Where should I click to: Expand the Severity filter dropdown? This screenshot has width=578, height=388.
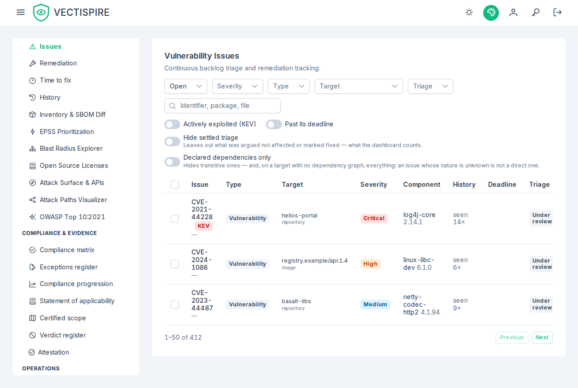[x=238, y=86]
